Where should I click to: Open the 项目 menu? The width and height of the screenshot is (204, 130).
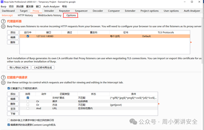[x=11, y=6]
